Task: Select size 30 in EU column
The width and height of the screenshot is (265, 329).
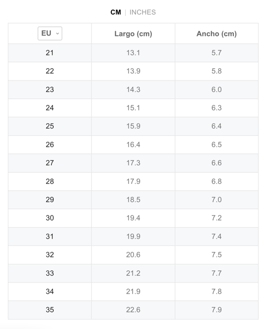Action: 50,218
